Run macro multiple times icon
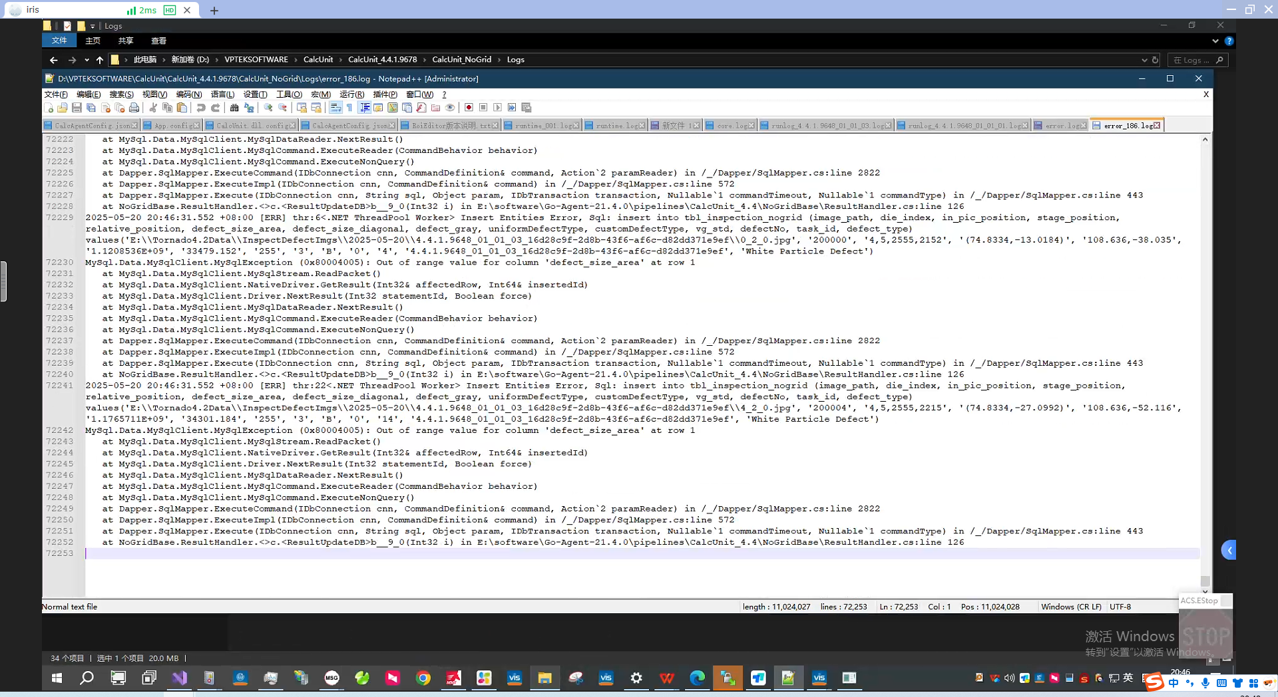Viewport: 1278px width, 697px height. [512, 108]
